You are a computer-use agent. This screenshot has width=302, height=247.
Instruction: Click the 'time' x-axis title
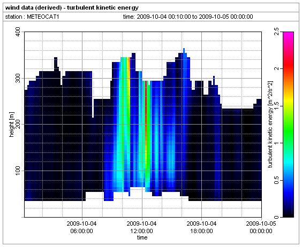(x=142, y=237)
